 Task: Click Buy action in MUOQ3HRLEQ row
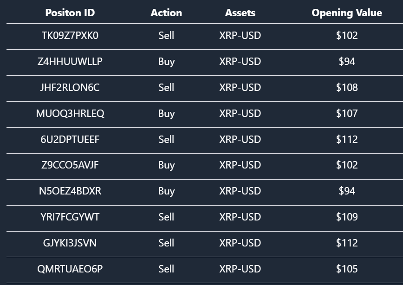(x=166, y=113)
